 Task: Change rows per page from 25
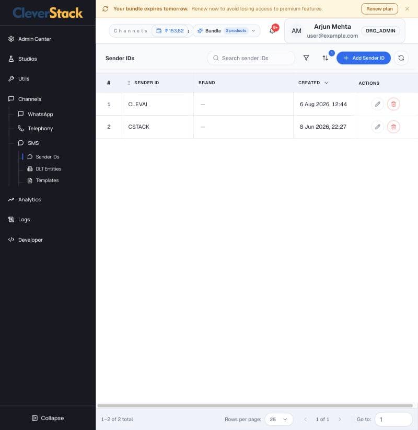point(278,420)
